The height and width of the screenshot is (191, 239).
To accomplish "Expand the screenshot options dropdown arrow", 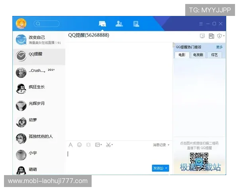I will click(x=112, y=144).
